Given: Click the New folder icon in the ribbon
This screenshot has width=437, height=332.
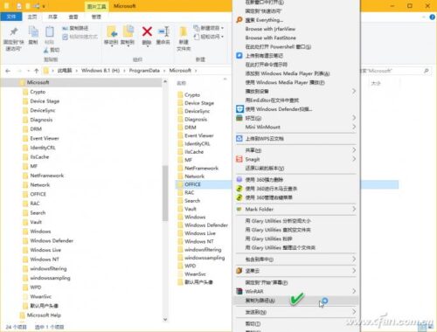Looking at the screenshot, I should tap(184, 32).
